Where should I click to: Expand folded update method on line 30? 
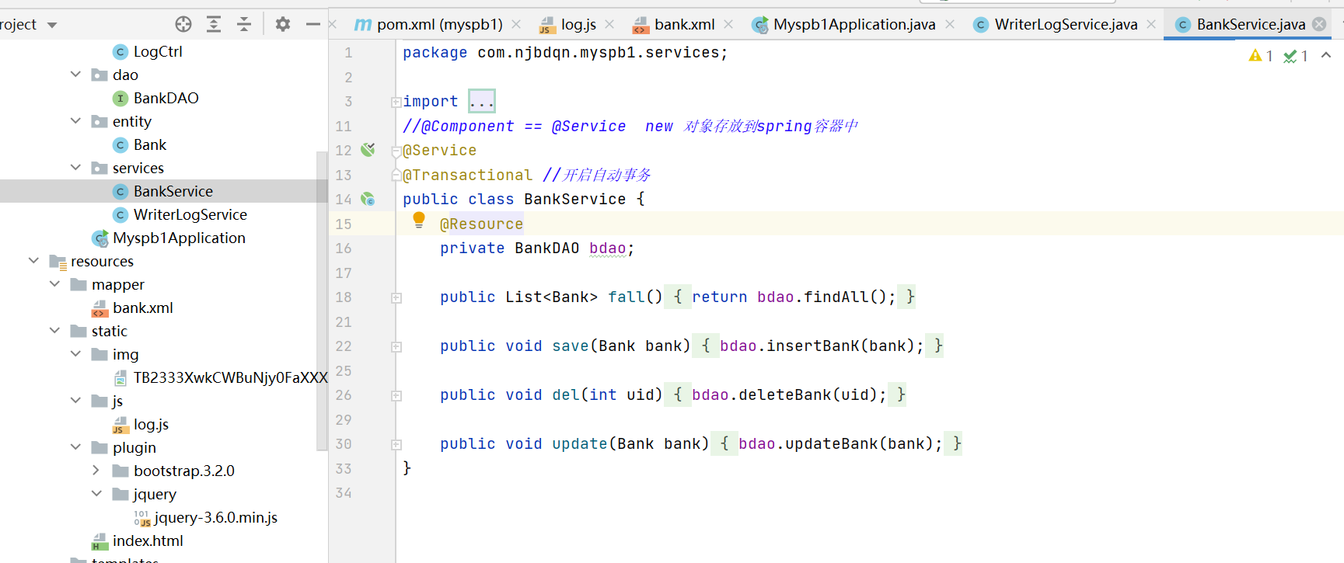click(x=396, y=444)
